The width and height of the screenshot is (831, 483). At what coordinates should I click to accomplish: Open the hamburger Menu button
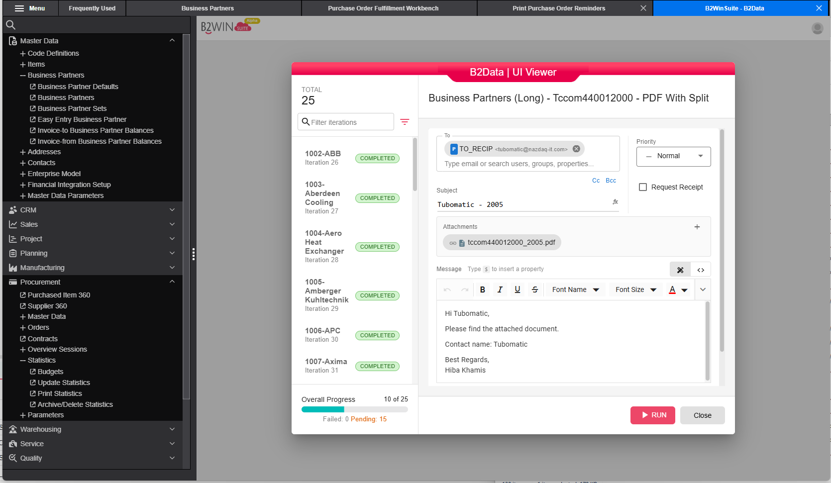click(x=29, y=8)
